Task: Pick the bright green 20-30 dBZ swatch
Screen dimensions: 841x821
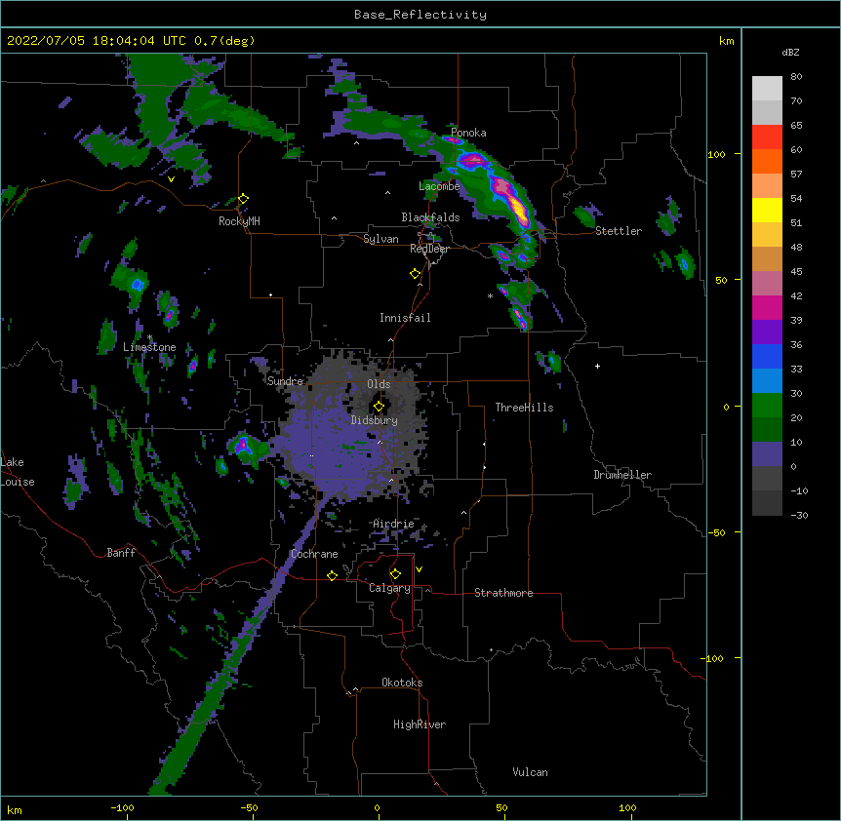Action: click(x=767, y=406)
